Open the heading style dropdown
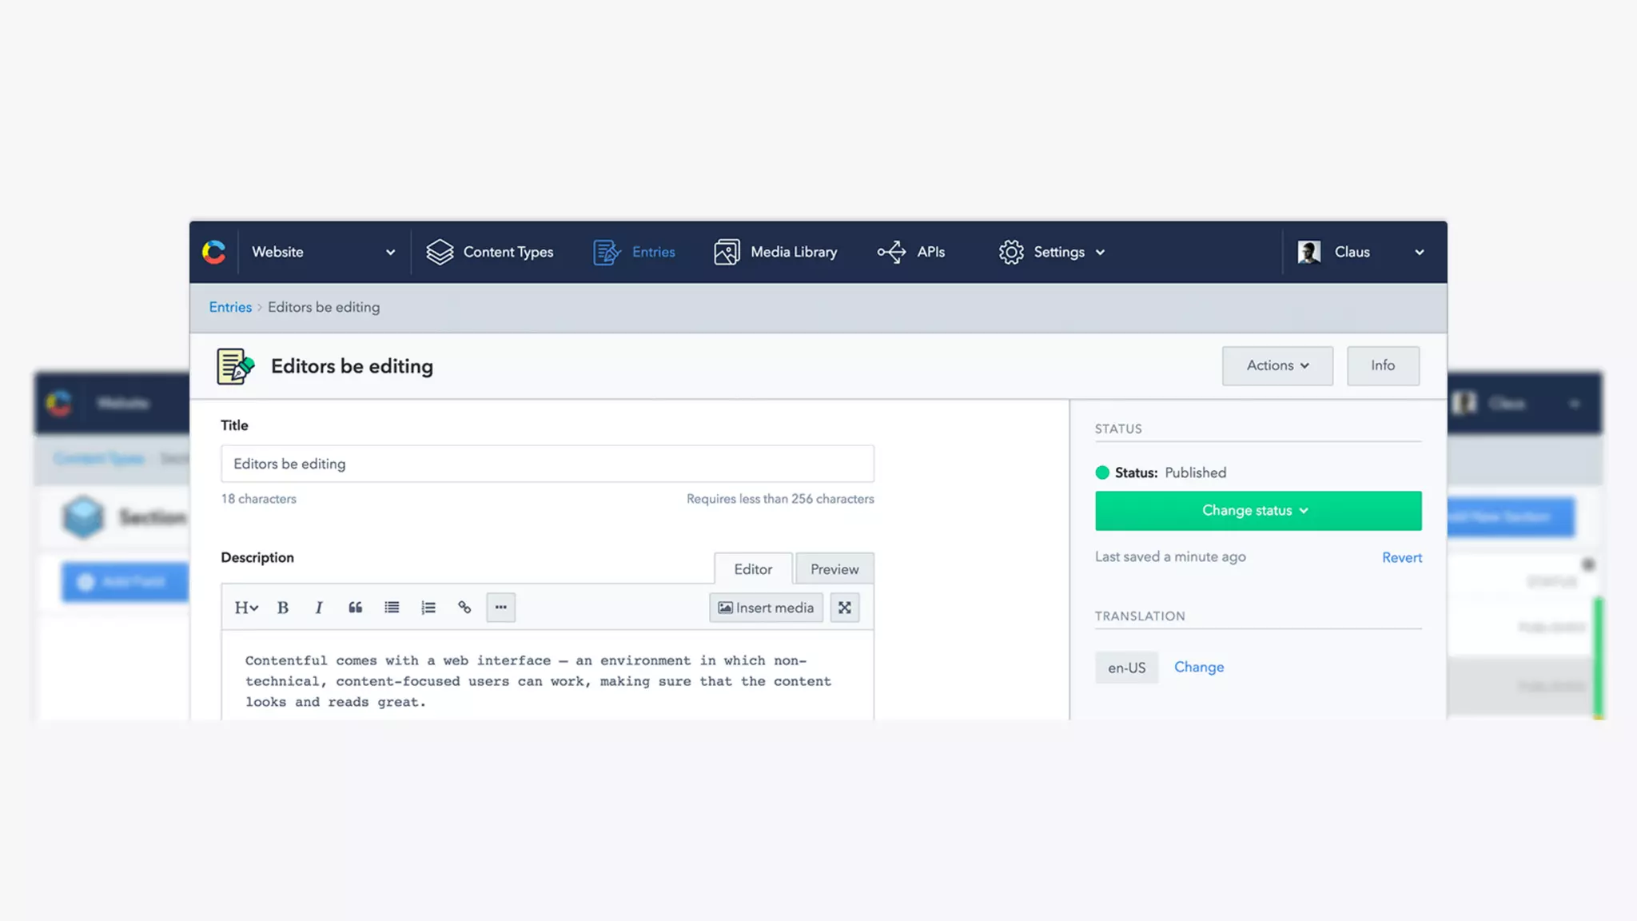Image resolution: width=1637 pixels, height=921 pixels. click(245, 608)
